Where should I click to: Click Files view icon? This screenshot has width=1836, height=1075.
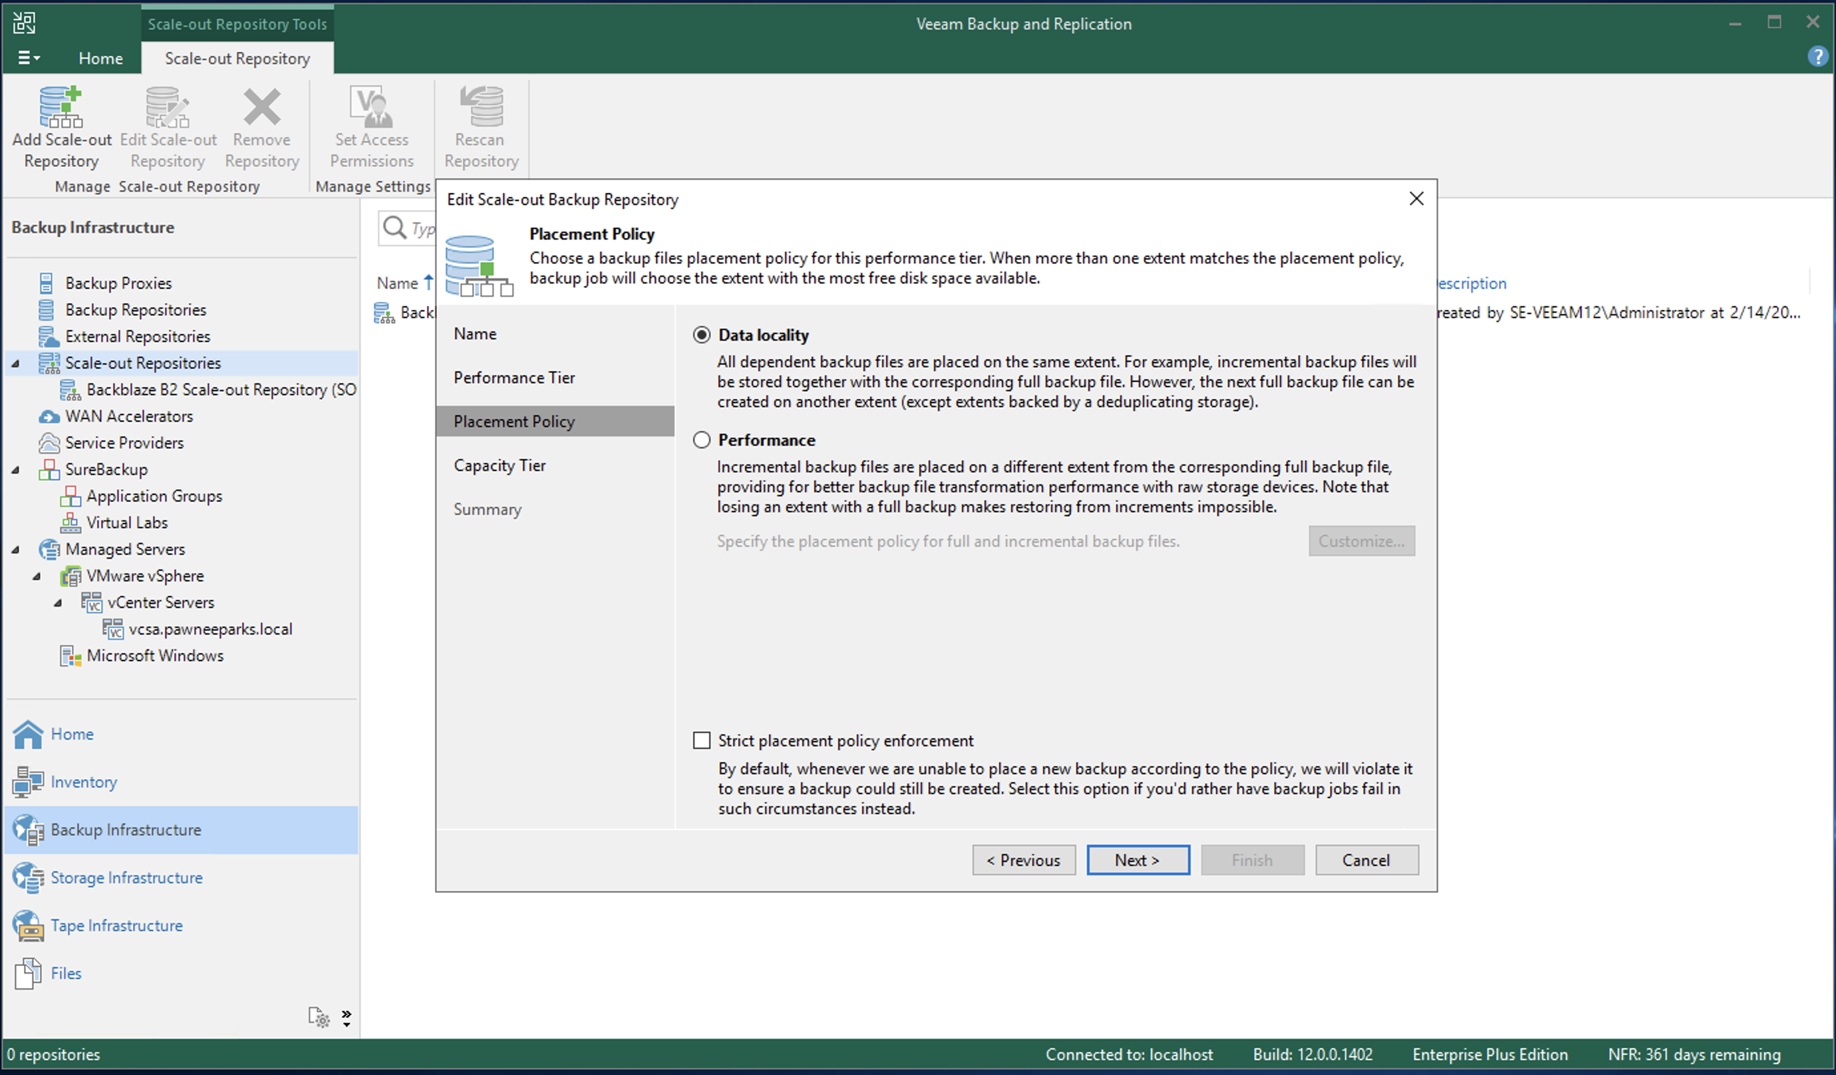28,973
